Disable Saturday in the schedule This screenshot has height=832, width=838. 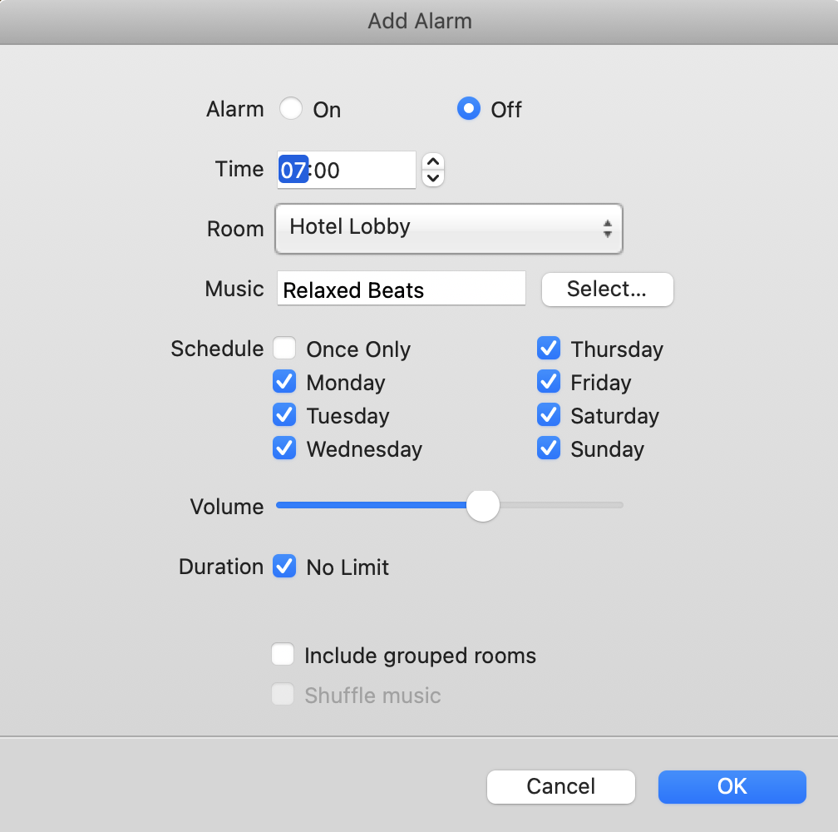[549, 415]
